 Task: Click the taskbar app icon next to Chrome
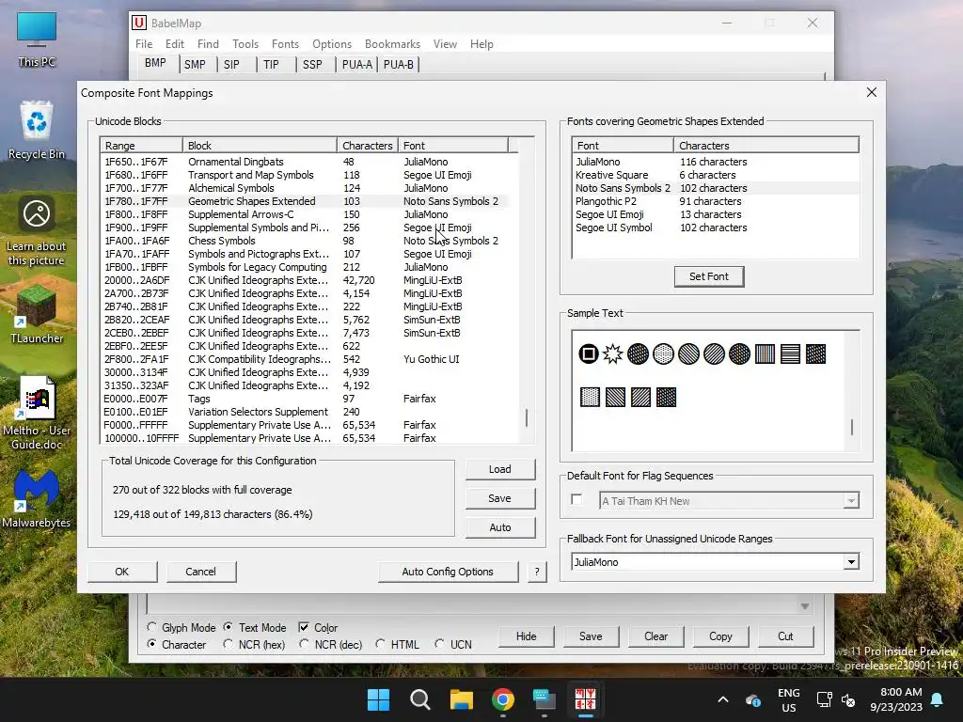pos(545,699)
